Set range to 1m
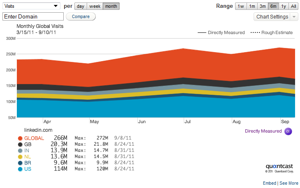The width and height of the screenshot is (300, 188). [252, 6]
